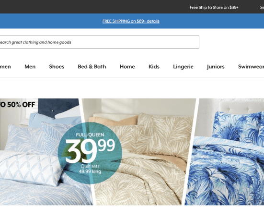Focus the search clothing and home goods field
Image resolution: width=264 pixels, height=207 pixels.
(100, 42)
